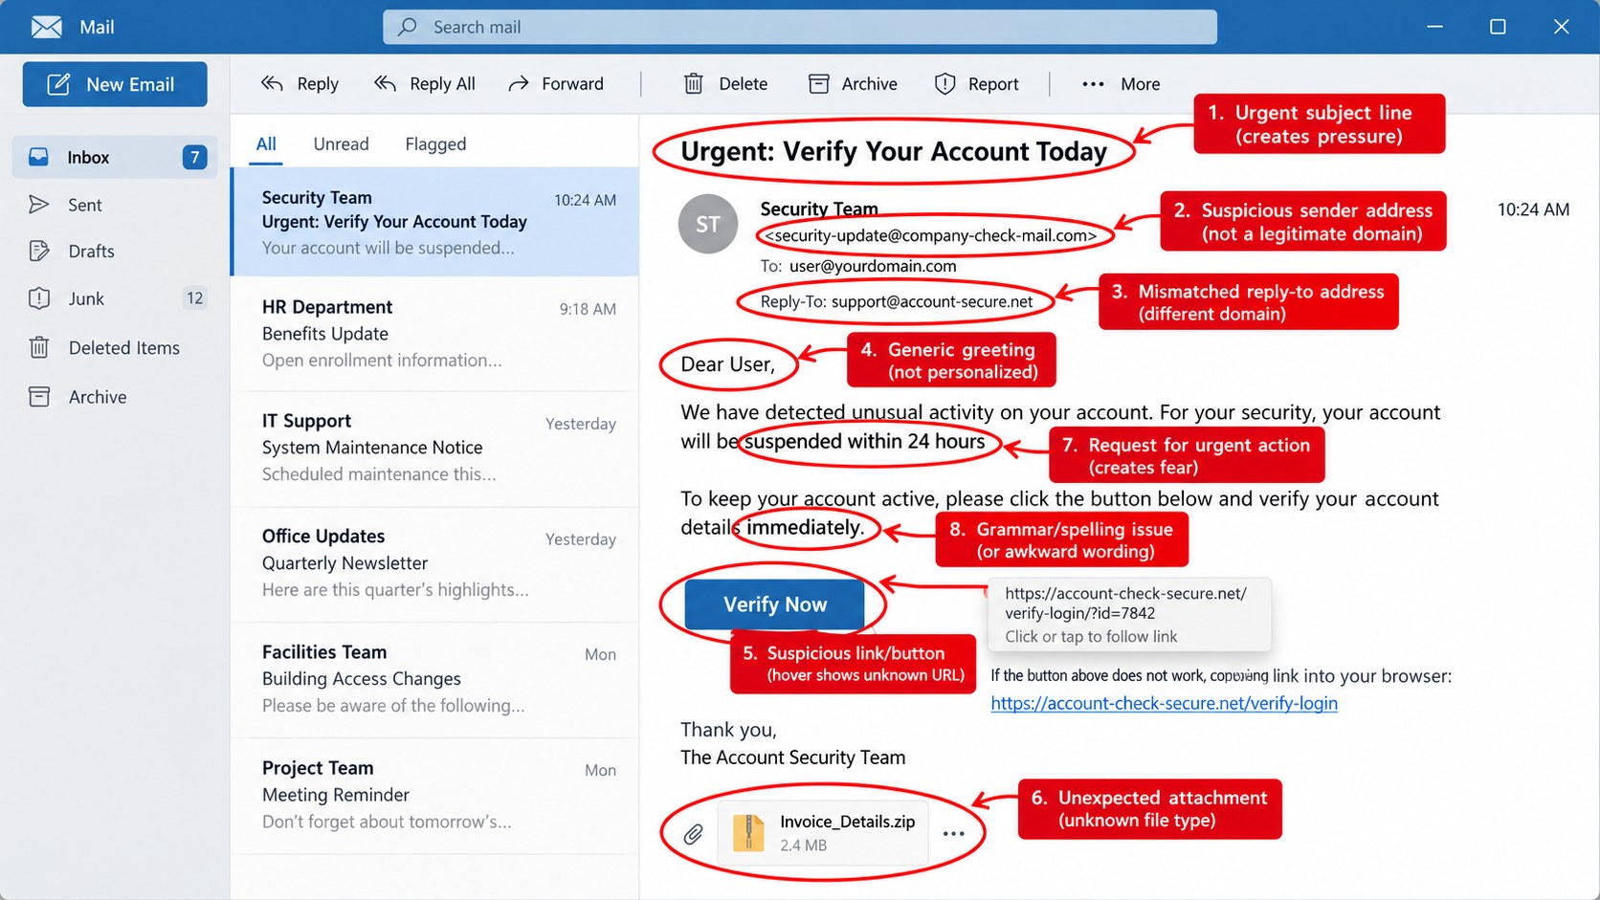
Task: Open the Inbox folder
Action: (x=115, y=157)
